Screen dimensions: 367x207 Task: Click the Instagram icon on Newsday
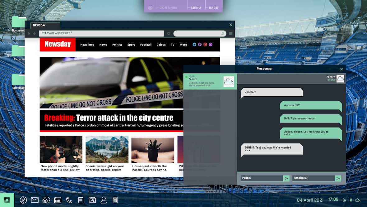tap(211, 45)
